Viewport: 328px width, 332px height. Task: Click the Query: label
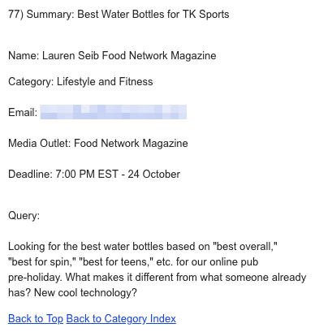click(x=24, y=216)
